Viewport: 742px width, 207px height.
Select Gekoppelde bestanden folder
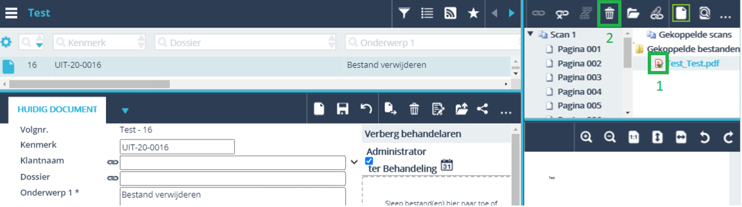[693, 49]
